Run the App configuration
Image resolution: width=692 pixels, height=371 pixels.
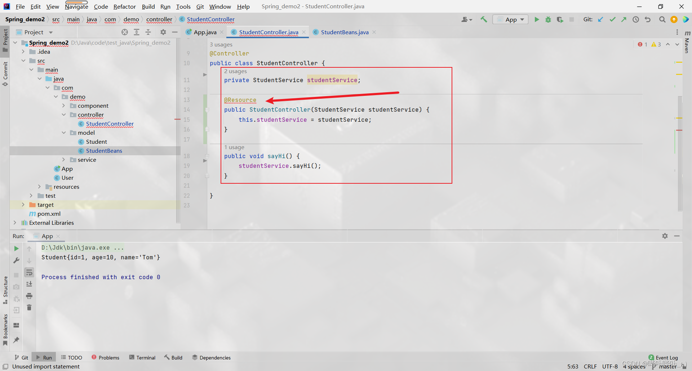tap(537, 19)
